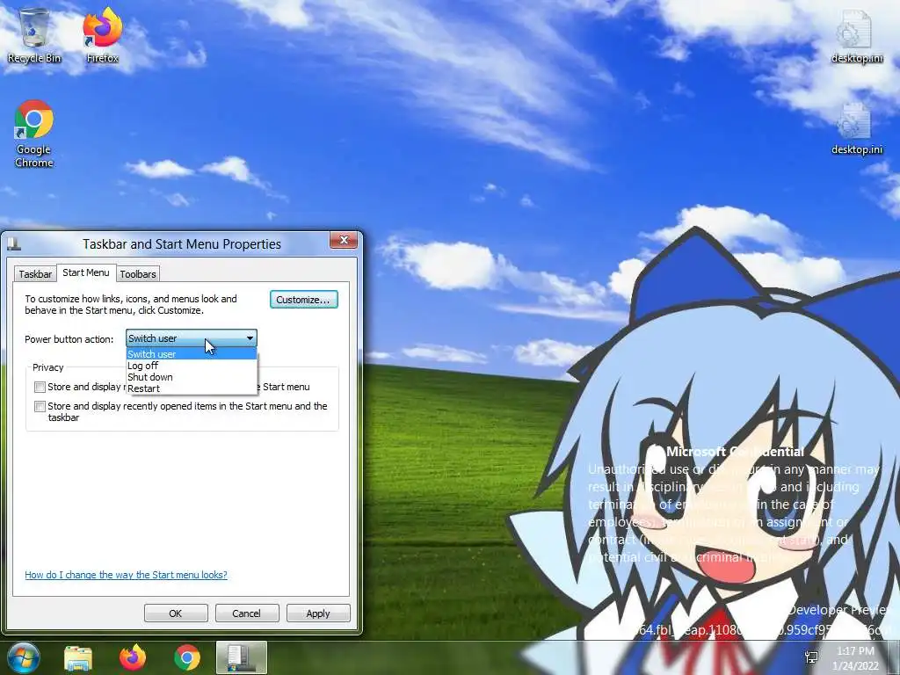Image resolution: width=900 pixels, height=675 pixels.
Task: Open File Explorer from the taskbar
Action: (78, 657)
